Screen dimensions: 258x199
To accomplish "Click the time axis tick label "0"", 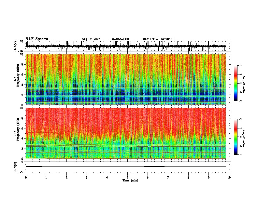I will click(26, 178).
